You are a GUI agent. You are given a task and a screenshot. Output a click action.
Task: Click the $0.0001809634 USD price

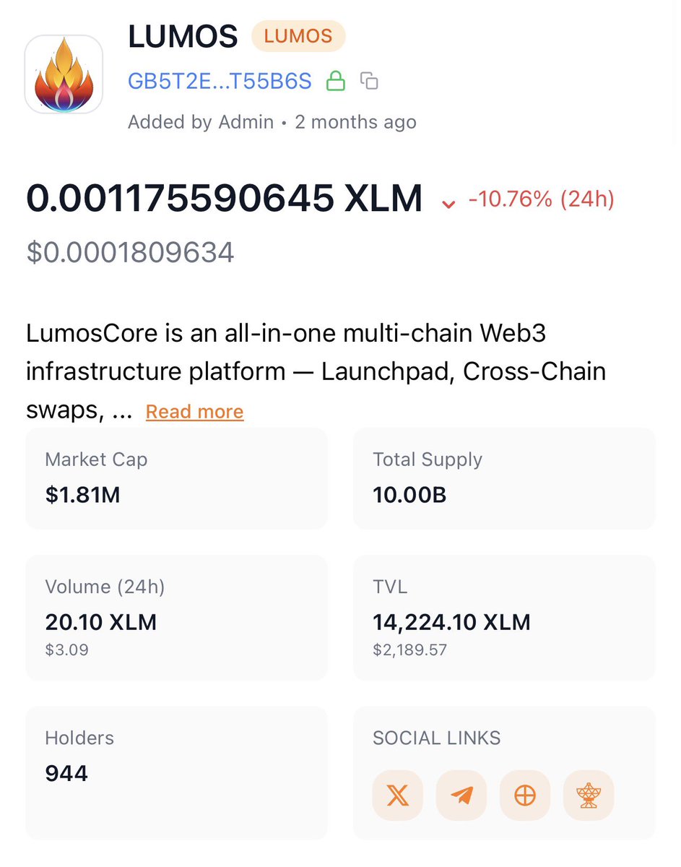pyautogui.click(x=130, y=253)
